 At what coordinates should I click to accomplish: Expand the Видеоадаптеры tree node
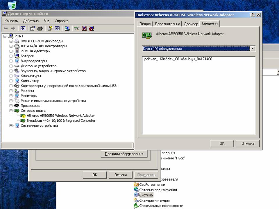click(11, 61)
